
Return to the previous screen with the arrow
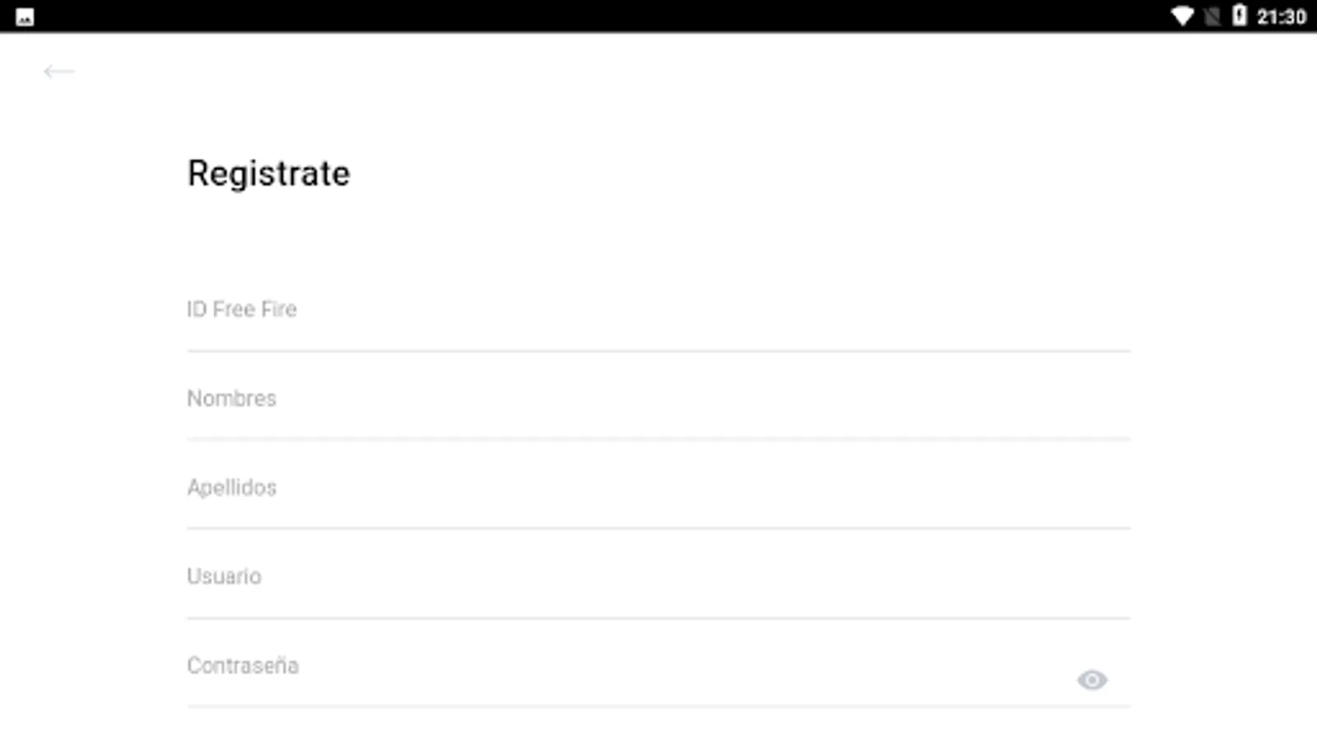58,72
